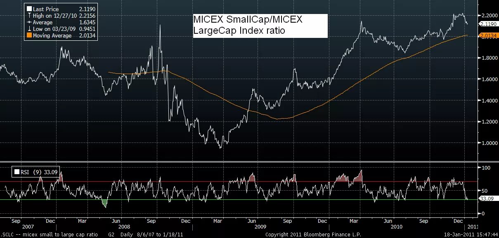Click the 2008 year label on the time axis

click(124, 227)
